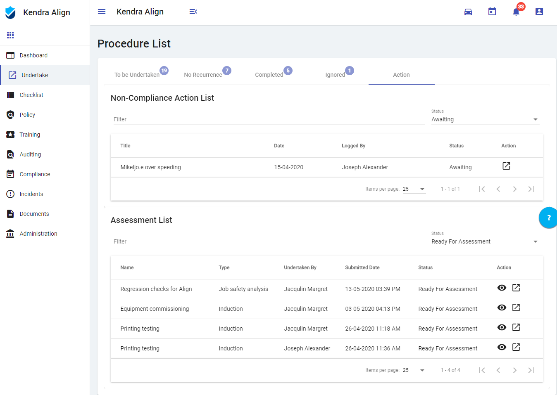The height and width of the screenshot is (395, 557).
Task: Open the user profile icon
Action: pyautogui.click(x=539, y=12)
